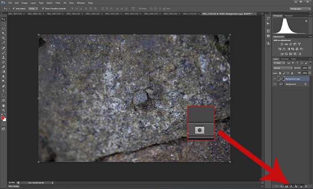Select the Zoom tool
Image resolution: width=313 pixels, height=189 pixels.
3,110
